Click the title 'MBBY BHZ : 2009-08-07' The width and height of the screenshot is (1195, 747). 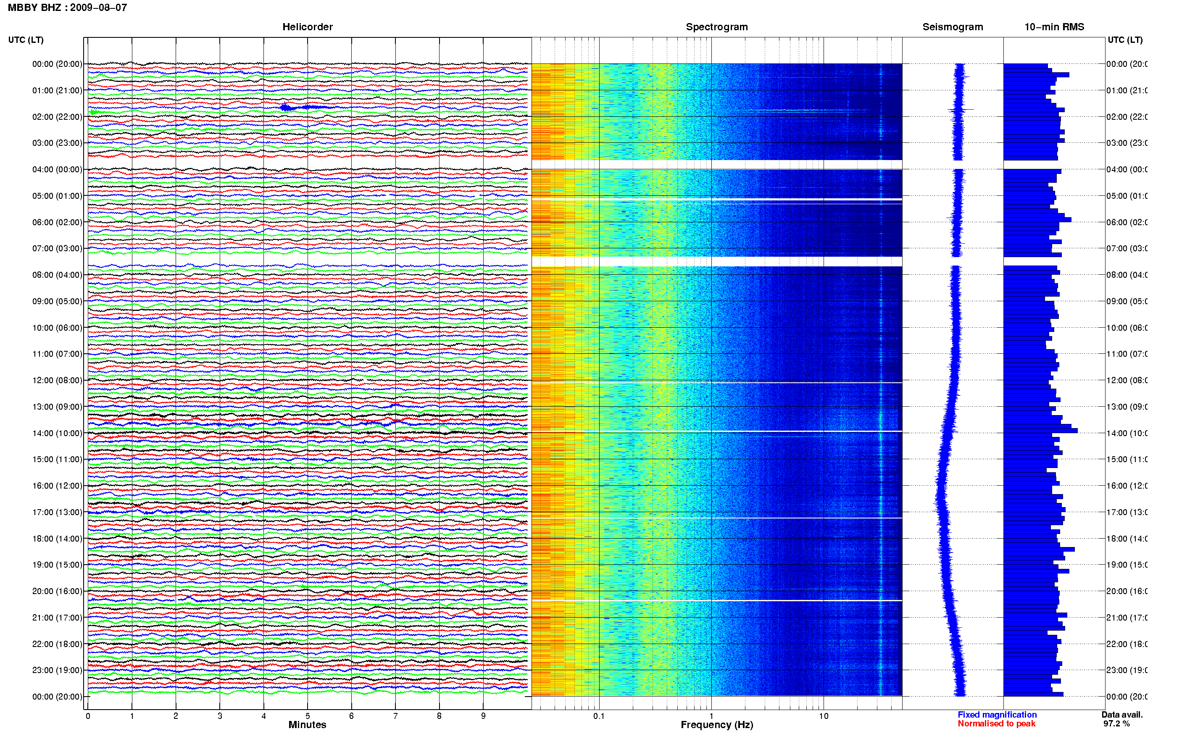pyautogui.click(x=67, y=8)
